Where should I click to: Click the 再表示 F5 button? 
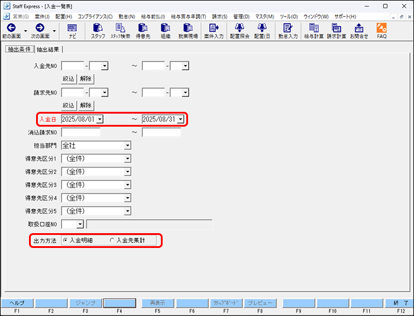158,303
